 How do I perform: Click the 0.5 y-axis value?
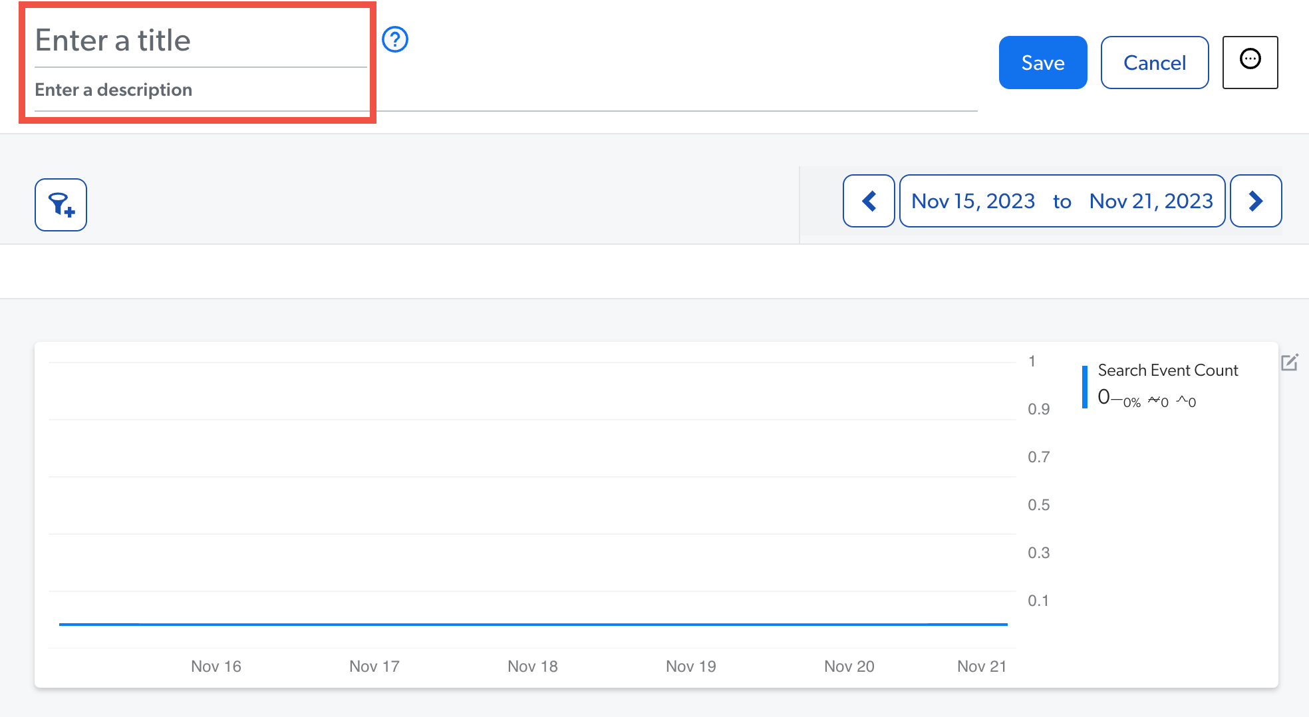pyautogui.click(x=1039, y=505)
